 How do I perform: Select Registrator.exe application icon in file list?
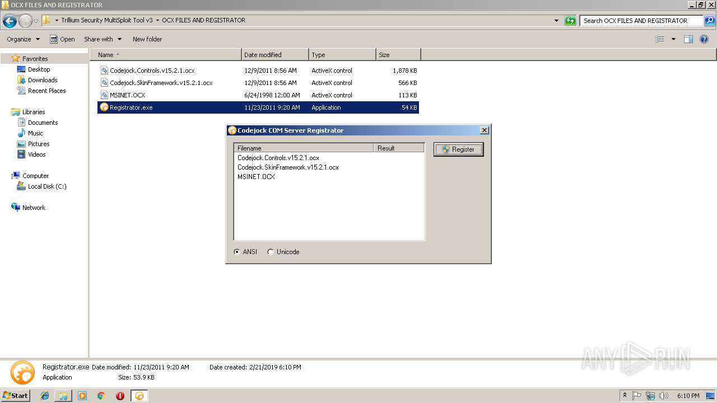(104, 107)
